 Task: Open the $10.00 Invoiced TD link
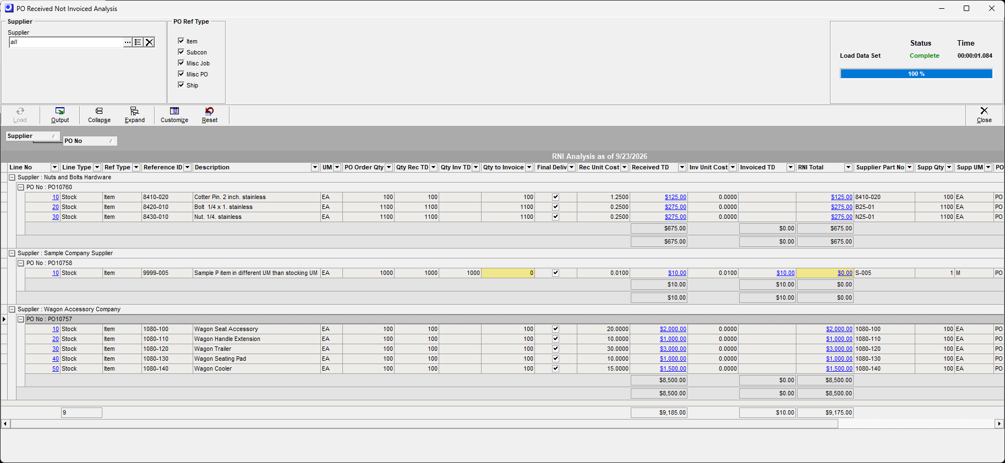(x=785, y=273)
